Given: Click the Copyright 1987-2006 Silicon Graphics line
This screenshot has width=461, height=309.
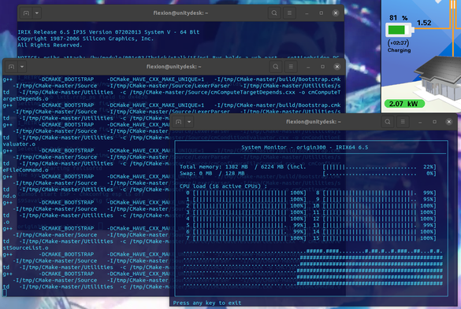Looking at the screenshot, I should tap(85, 39).
